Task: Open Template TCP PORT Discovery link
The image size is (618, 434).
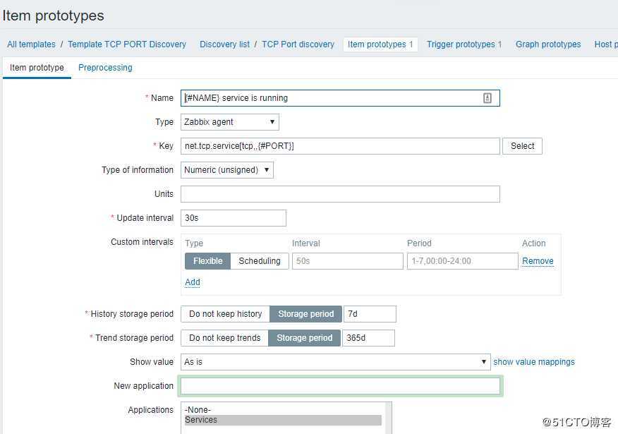Action: coord(127,44)
